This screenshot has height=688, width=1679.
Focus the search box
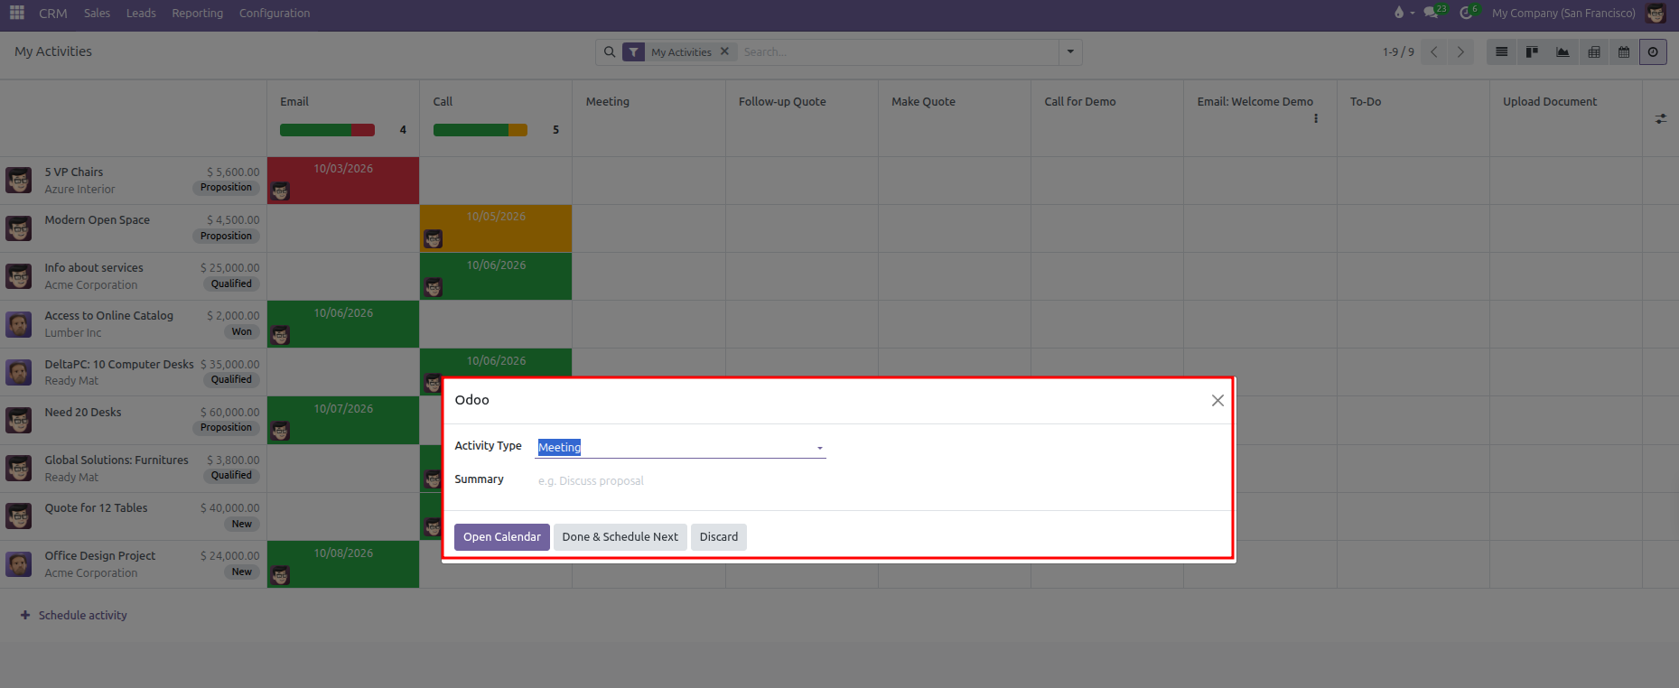[x=898, y=52]
